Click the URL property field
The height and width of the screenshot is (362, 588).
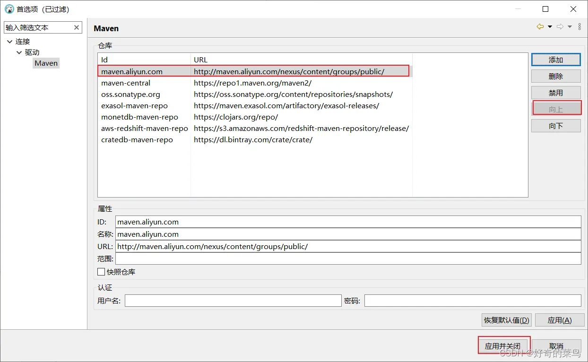click(x=348, y=246)
